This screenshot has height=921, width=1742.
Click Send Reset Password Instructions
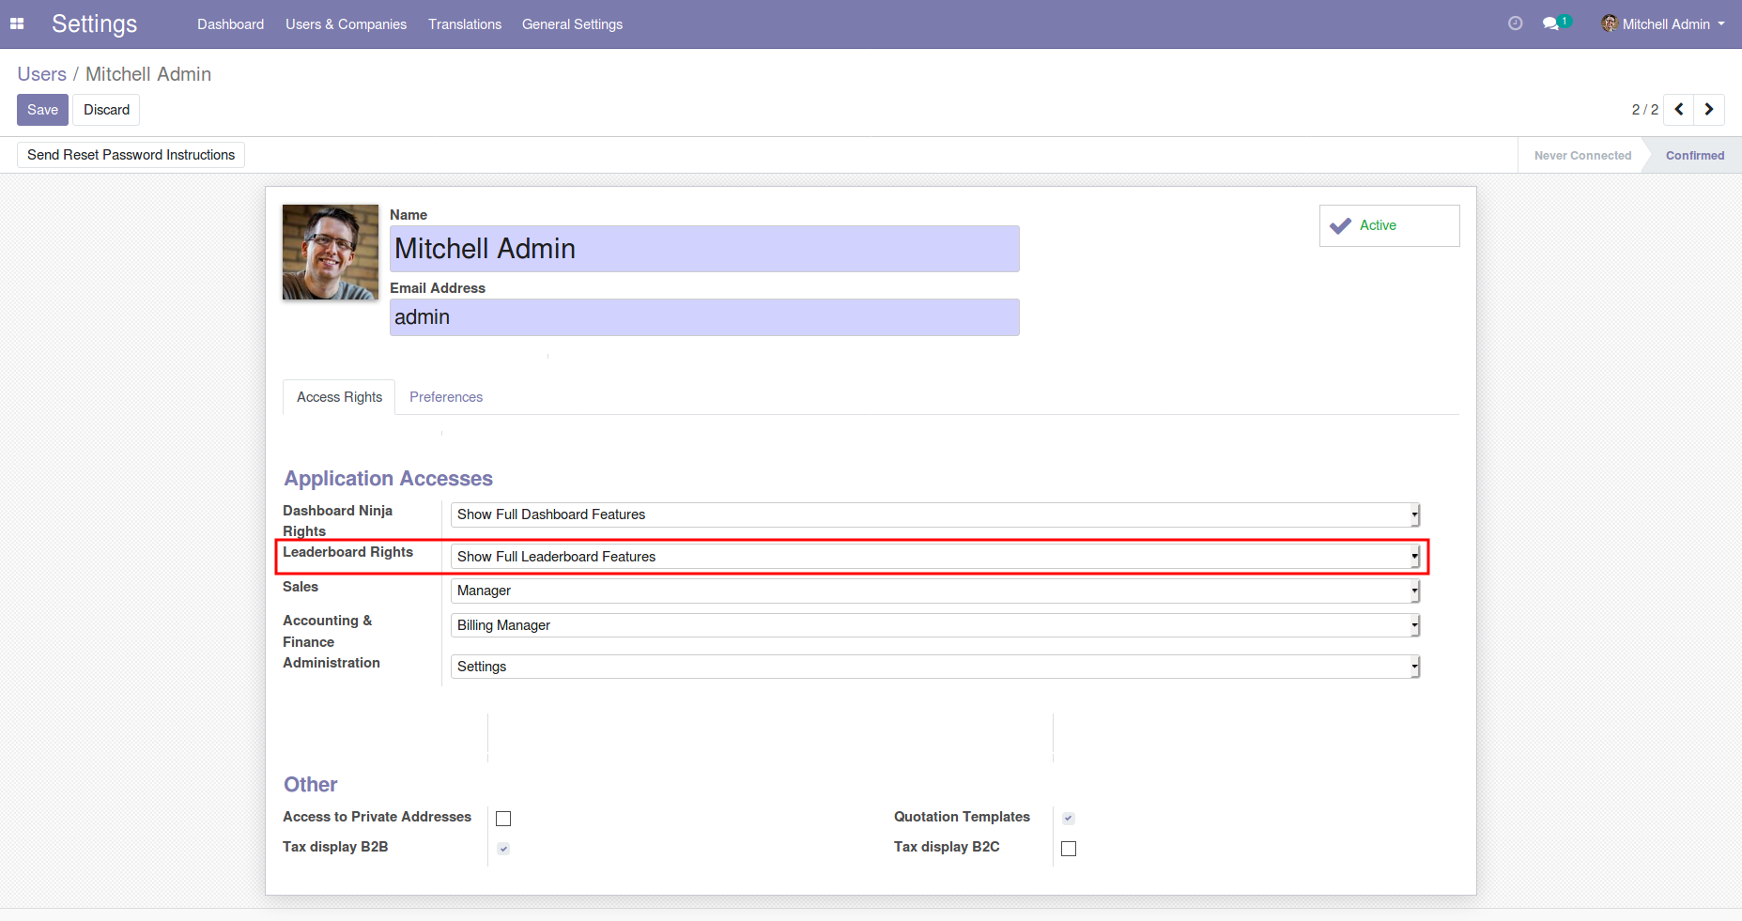[x=131, y=155]
